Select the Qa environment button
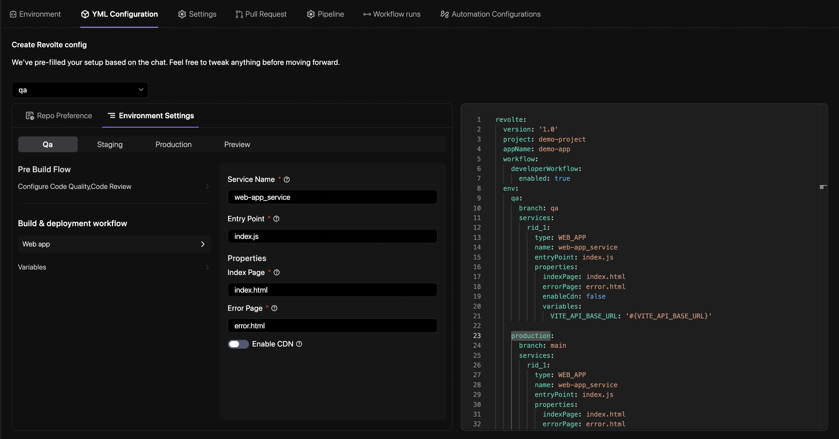Image resolution: width=839 pixels, height=439 pixels. coord(48,144)
